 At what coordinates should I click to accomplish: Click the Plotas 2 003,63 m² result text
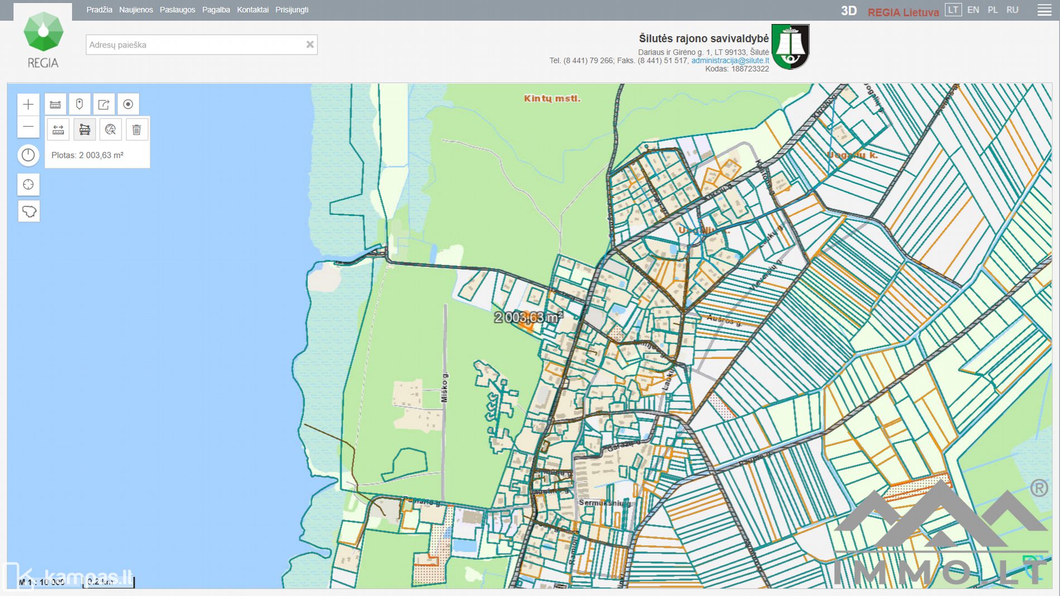[x=88, y=155]
